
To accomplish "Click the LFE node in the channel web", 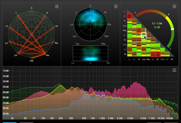I will [32, 58].
